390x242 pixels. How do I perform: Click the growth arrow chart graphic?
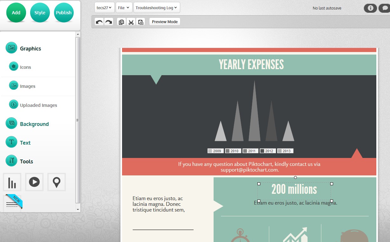click(295, 235)
